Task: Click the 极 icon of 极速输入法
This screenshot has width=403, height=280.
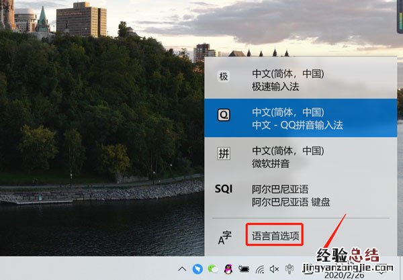Action: 224,77
